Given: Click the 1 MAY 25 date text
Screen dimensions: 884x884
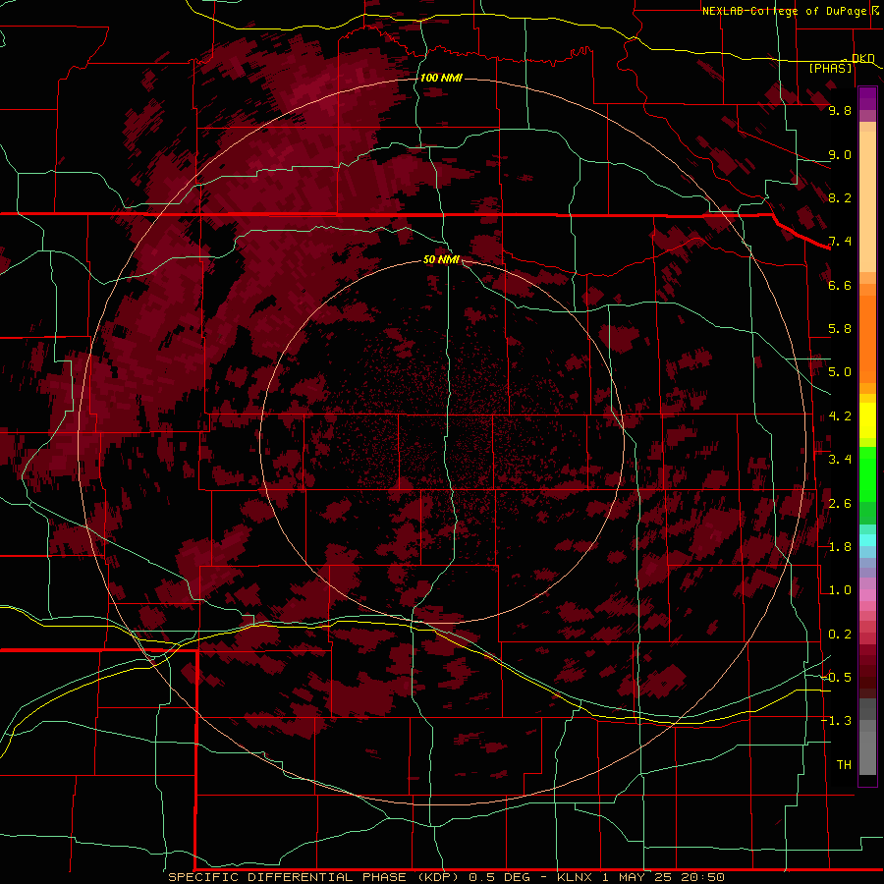Looking at the screenshot, I should [x=637, y=877].
